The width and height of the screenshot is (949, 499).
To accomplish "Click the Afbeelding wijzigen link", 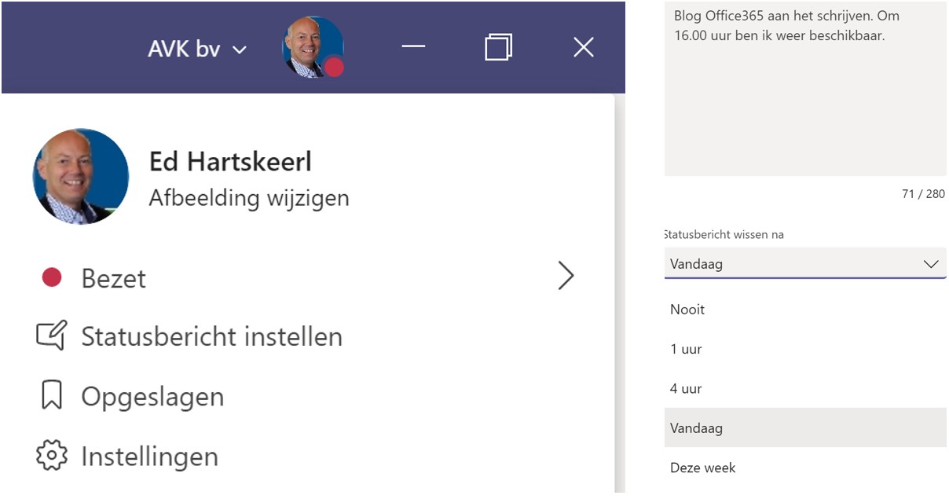I will (249, 197).
